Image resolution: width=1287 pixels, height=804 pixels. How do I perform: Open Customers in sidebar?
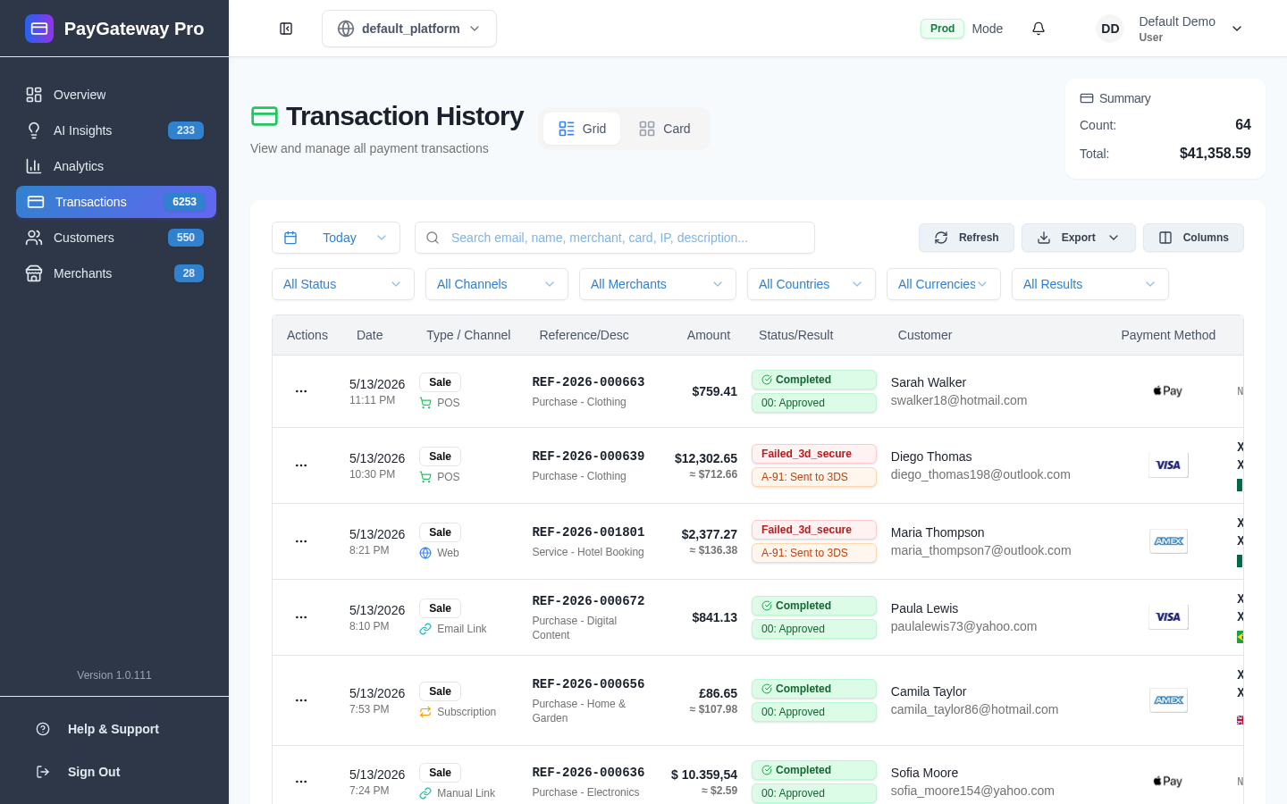pyautogui.click(x=116, y=238)
